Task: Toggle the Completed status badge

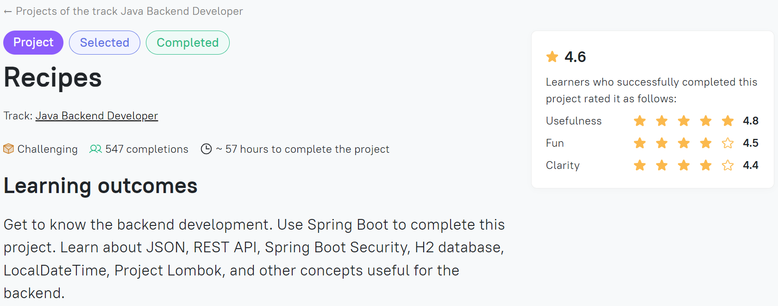Action: tap(188, 43)
